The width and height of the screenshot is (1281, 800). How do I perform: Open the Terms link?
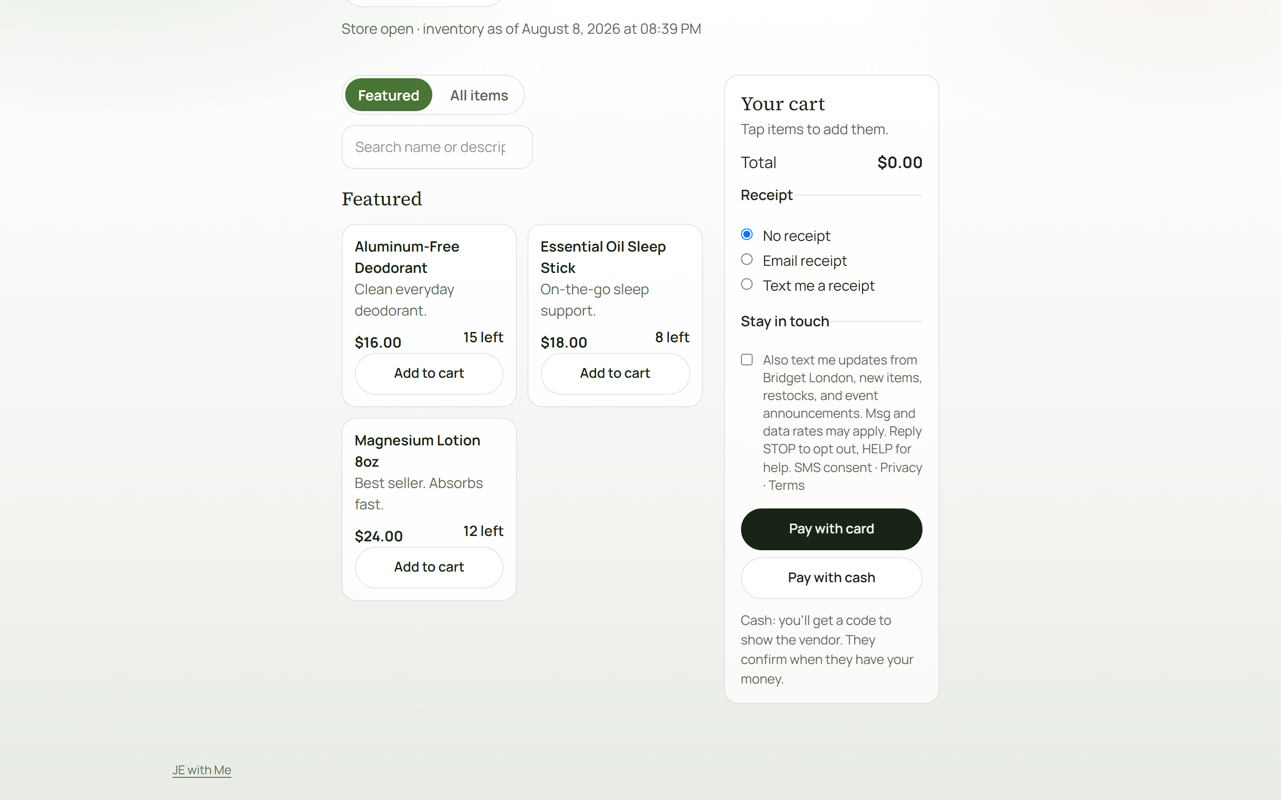[x=786, y=485]
